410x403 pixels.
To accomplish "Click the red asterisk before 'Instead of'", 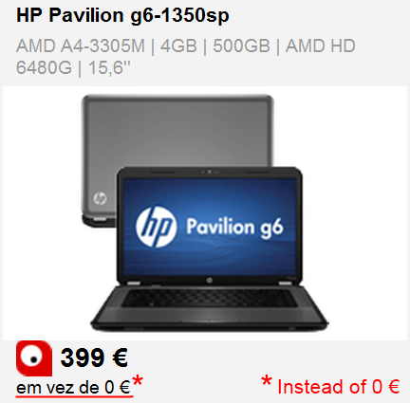I will [x=267, y=381].
